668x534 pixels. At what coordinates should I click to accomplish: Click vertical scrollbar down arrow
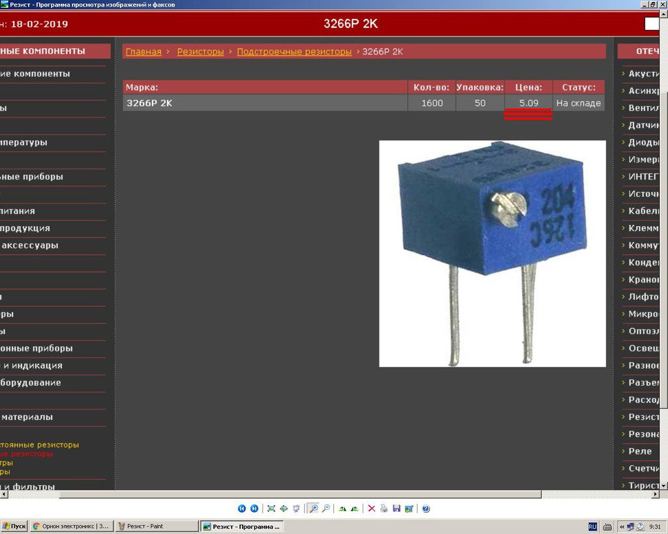point(663,486)
